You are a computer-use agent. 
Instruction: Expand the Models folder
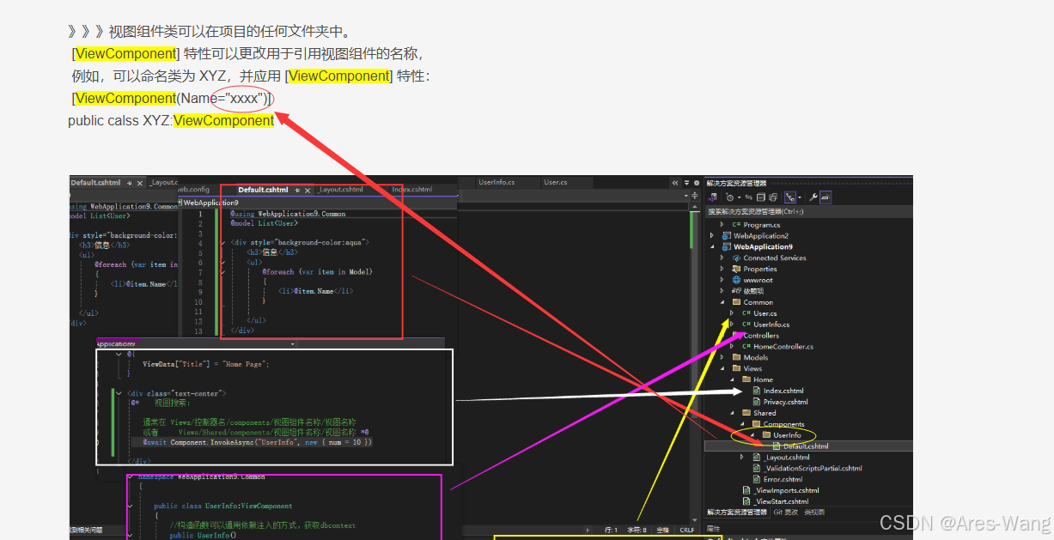(x=722, y=357)
